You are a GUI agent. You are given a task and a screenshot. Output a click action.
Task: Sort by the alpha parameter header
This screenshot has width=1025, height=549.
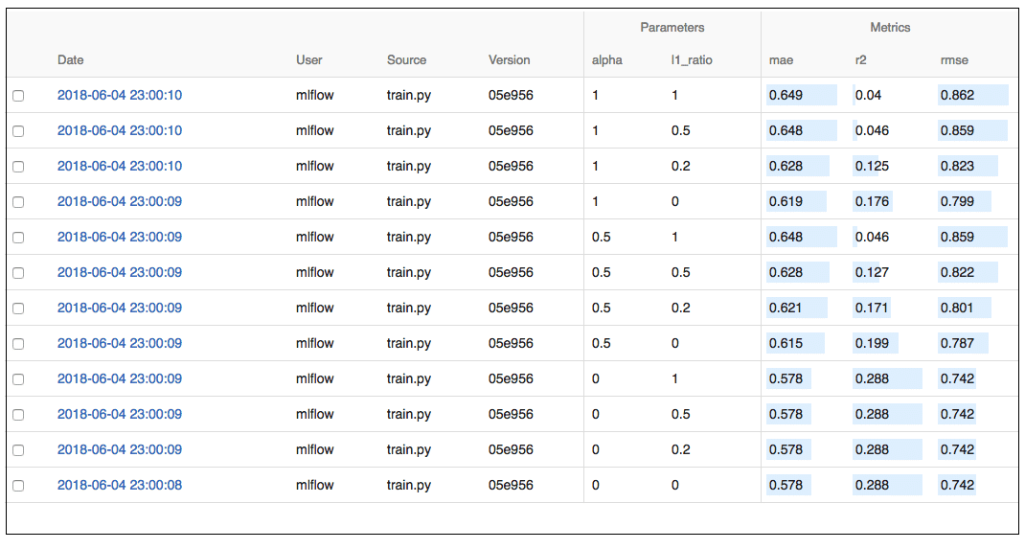coord(606,59)
